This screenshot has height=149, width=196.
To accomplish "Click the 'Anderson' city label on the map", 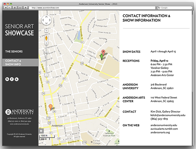I will point(57,125).
